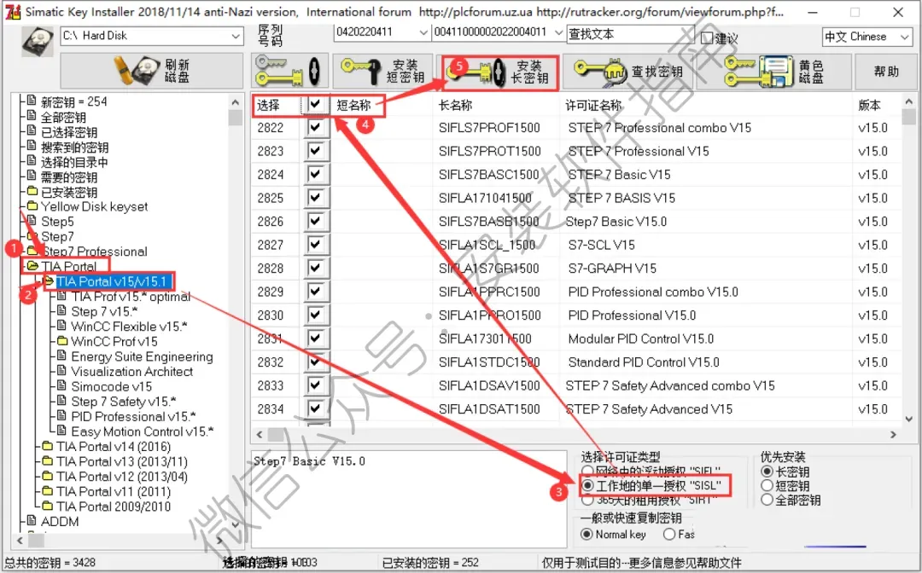Image resolution: width=922 pixels, height=573 pixels.
Task: Click the Yellow Disk button
Action: click(x=773, y=71)
